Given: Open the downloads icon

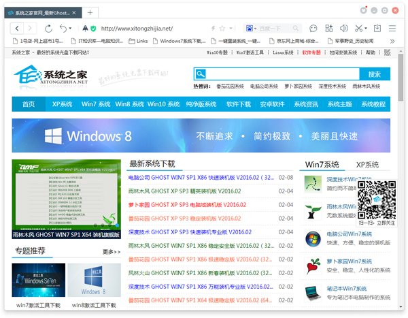Looking at the screenshot, I should 377,28.
